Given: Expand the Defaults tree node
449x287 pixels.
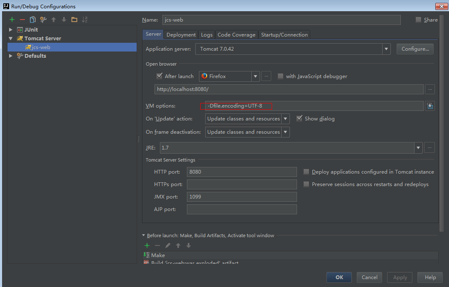Looking at the screenshot, I should (11, 56).
